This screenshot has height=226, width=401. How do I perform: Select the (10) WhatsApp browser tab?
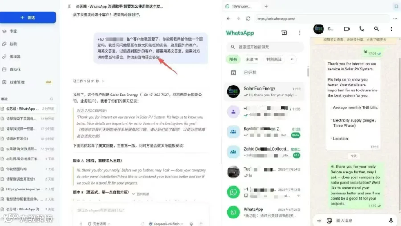[x=241, y=6]
